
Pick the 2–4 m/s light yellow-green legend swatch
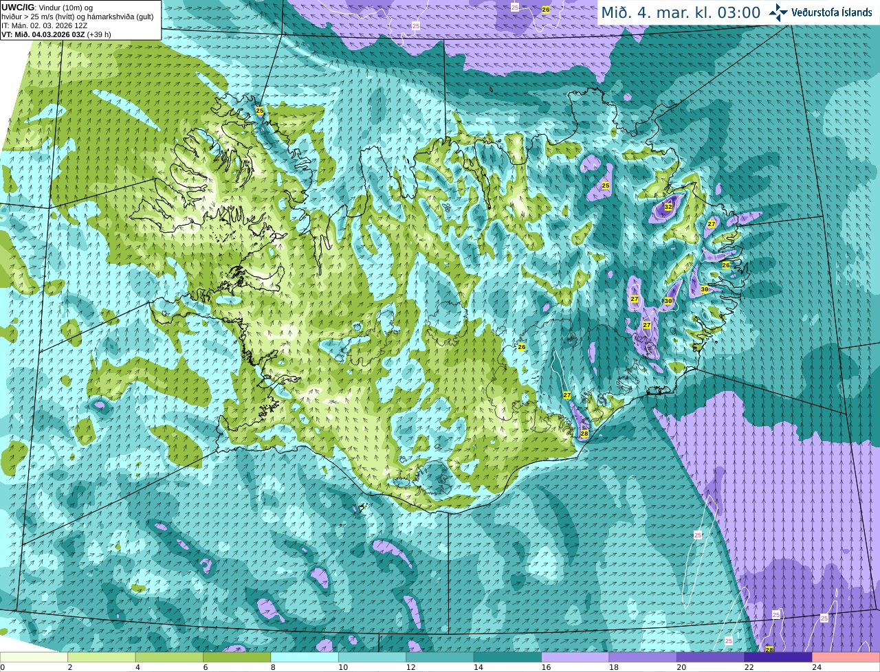102,658
